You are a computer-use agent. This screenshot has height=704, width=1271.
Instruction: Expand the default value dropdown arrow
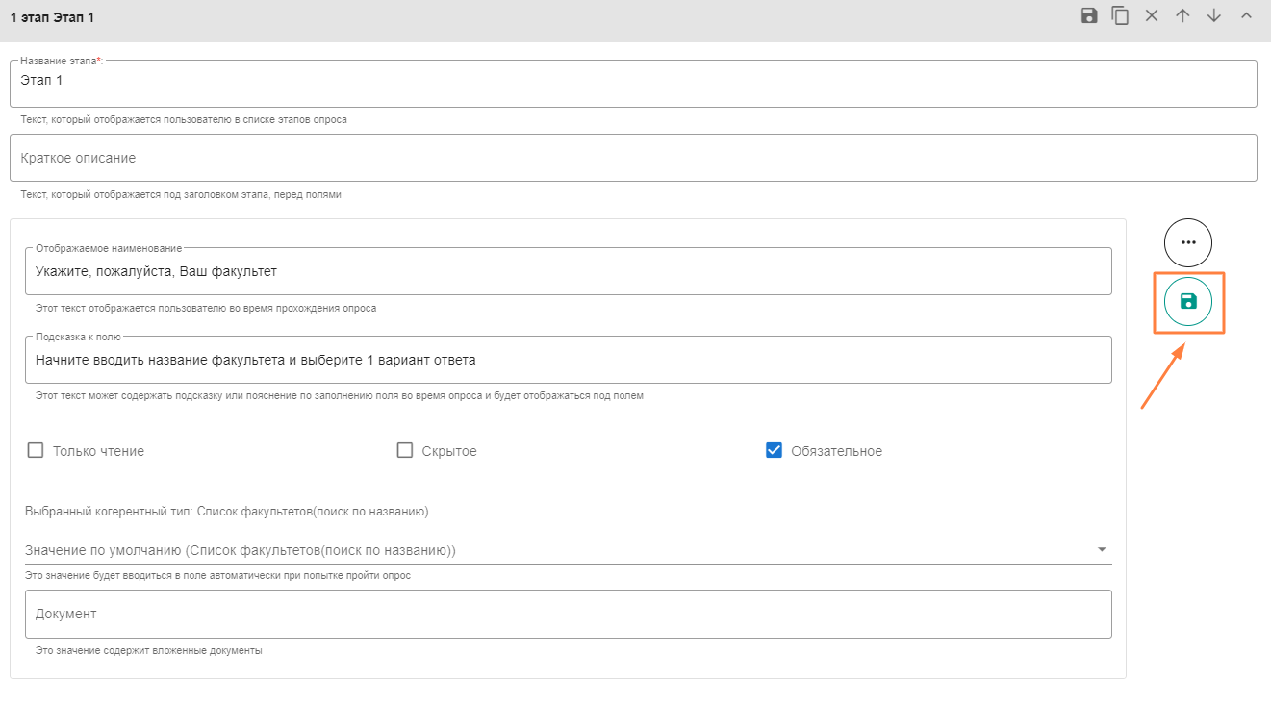tap(1102, 550)
